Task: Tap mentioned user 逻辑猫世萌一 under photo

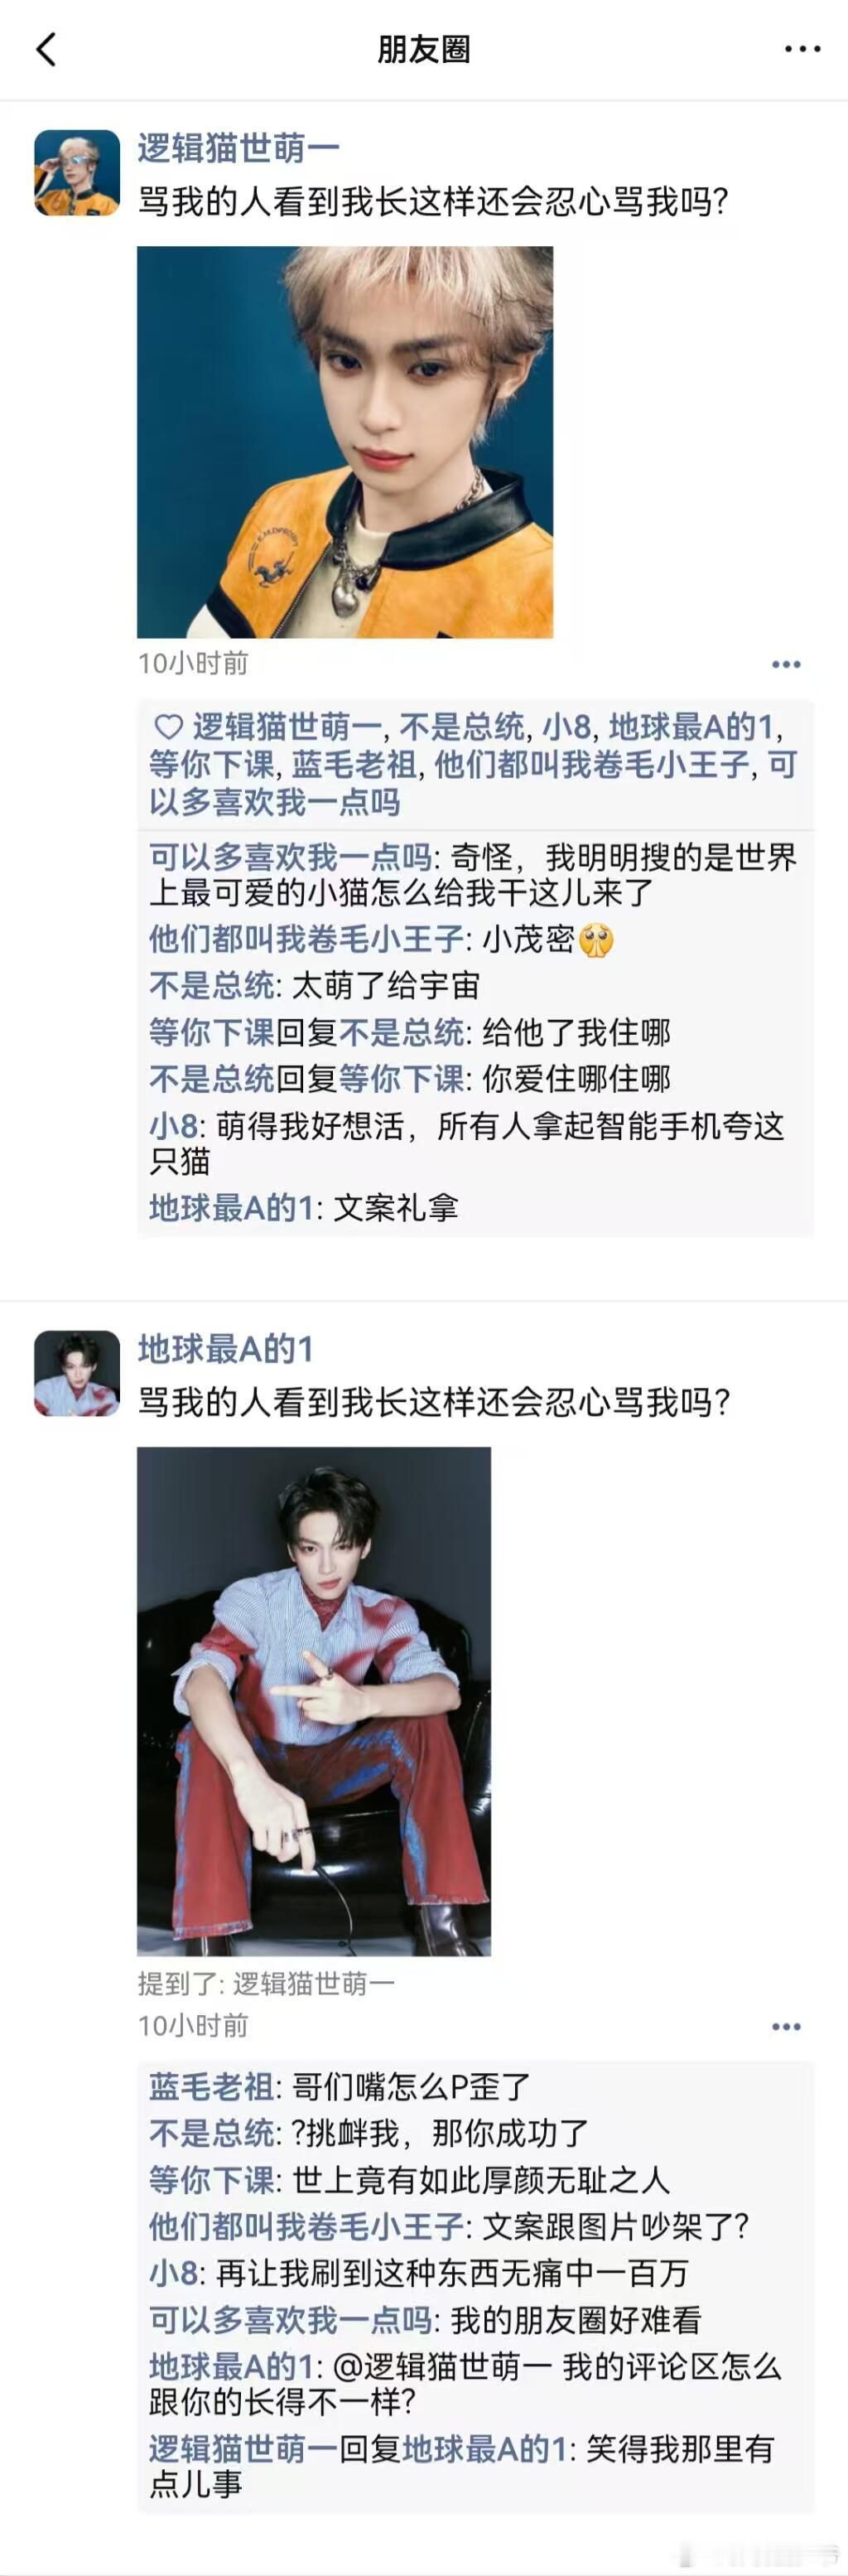Action: (x=314, y=1983)
